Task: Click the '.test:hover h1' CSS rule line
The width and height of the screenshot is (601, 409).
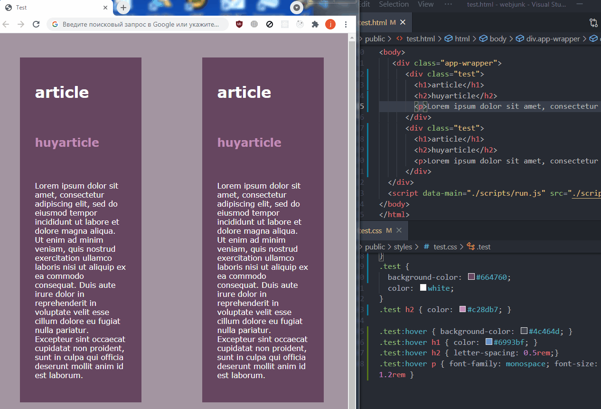Action: tap(458, 342)
